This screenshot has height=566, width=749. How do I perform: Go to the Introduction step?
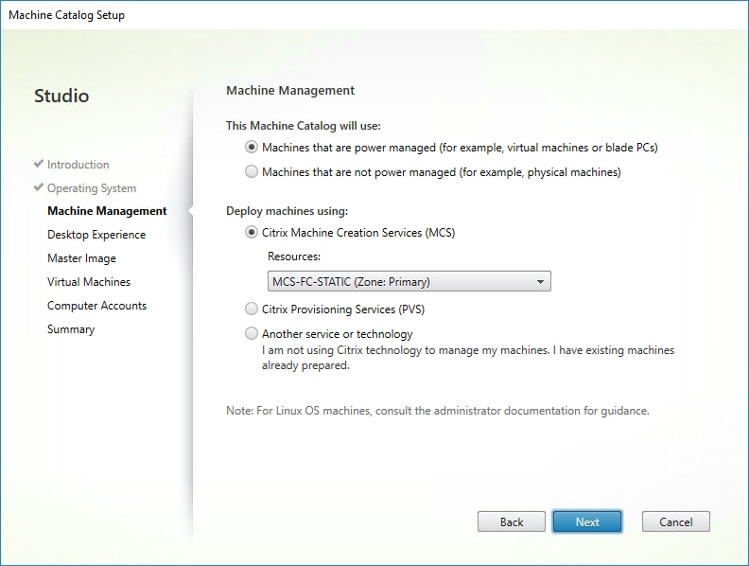coord(78,165)
